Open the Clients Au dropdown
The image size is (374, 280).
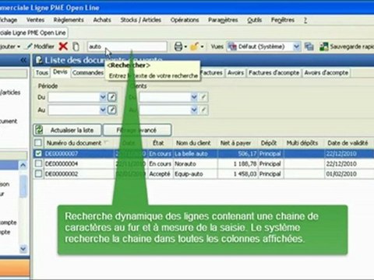(194, 110)
